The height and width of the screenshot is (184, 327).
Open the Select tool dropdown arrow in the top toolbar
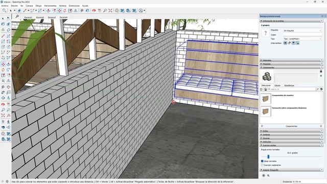(15, 10)
